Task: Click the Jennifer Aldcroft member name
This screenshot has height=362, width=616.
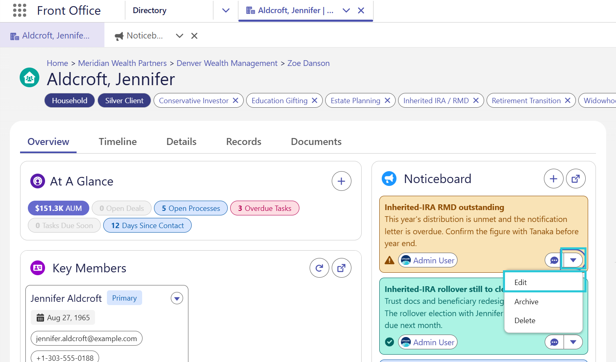Action: 66,298
